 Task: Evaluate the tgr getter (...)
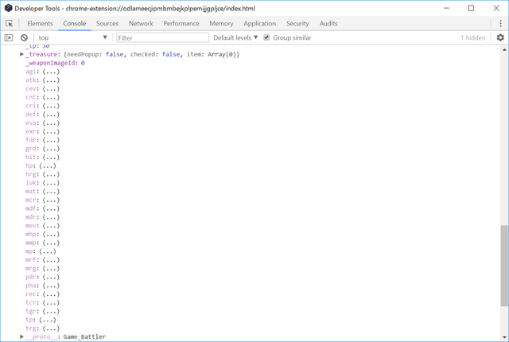[x=51, y=311]
